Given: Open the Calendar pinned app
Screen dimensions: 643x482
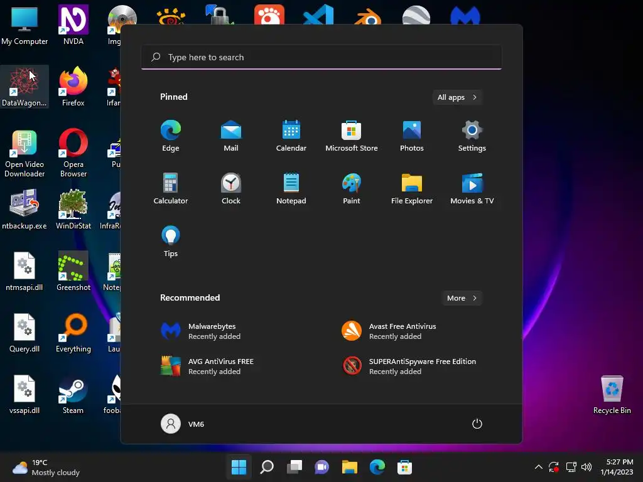Looking at the screenshot, I should (291, 136).
